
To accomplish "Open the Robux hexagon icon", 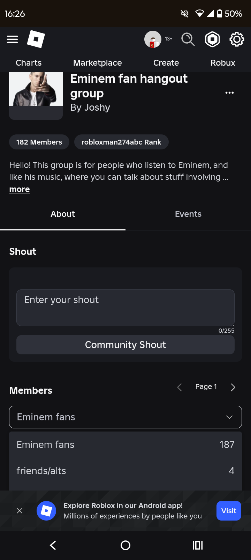I will tap(212, 39).
